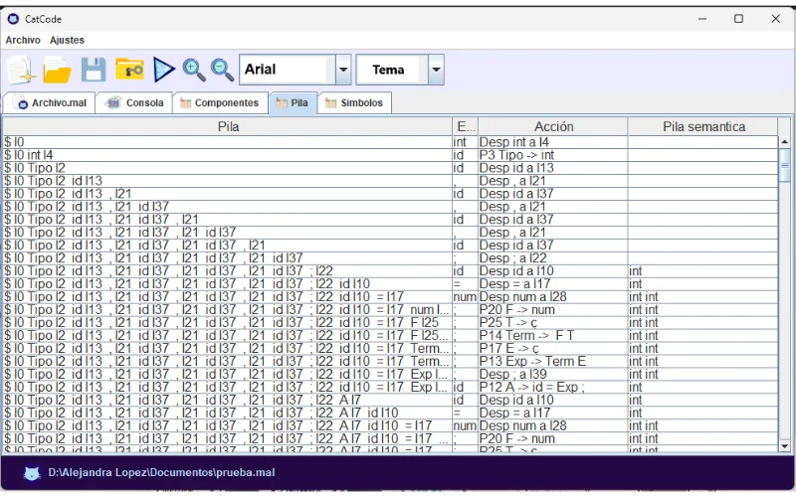Zoom out with the minus magnifier

(x=222, y=70)
